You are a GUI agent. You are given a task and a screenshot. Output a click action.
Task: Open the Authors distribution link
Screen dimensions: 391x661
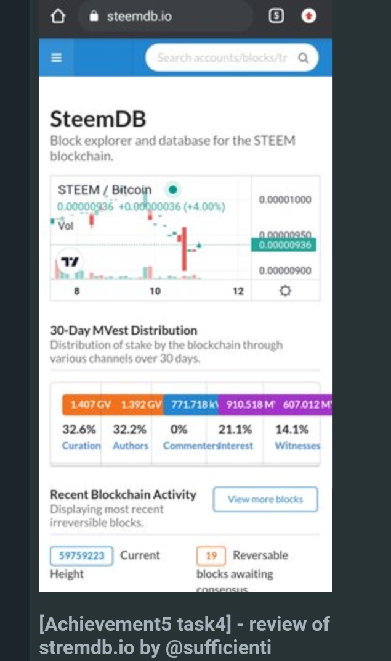pyautogui.click(x=131, y=446)
